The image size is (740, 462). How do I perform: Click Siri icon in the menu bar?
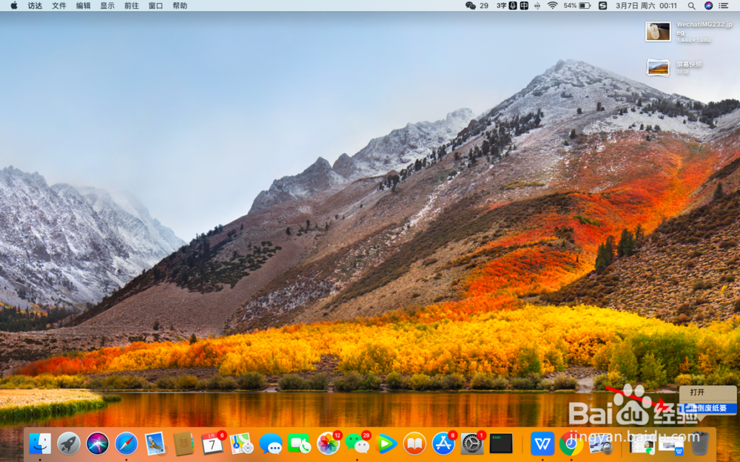coord(708,6)
